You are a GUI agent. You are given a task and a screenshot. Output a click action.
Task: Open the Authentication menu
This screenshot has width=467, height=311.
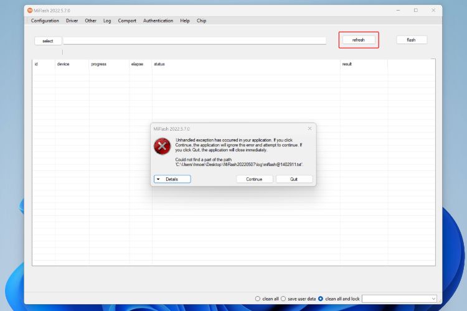[x=158, y=21]
